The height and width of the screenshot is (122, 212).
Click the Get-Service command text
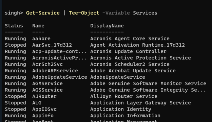[x=43, y=13]
